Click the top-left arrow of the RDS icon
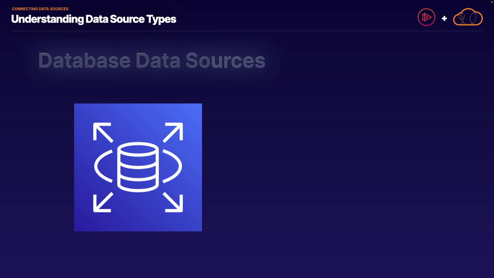Image resolution: width=494 pixels, height=278 pixels. coord(103,132)
